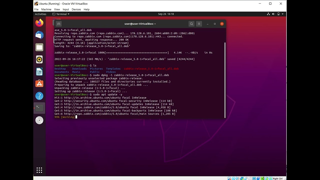Click 'Music' in the ls output
The width and height of the screenshot is (320, 180).
click(76, 72)
